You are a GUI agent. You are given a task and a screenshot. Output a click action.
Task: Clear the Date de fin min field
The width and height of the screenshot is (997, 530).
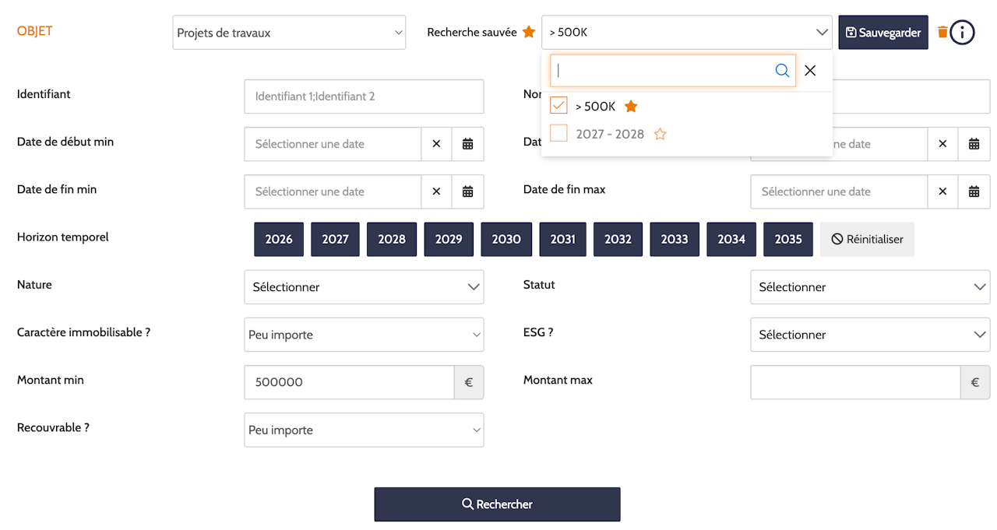click(x=436, y=191)
